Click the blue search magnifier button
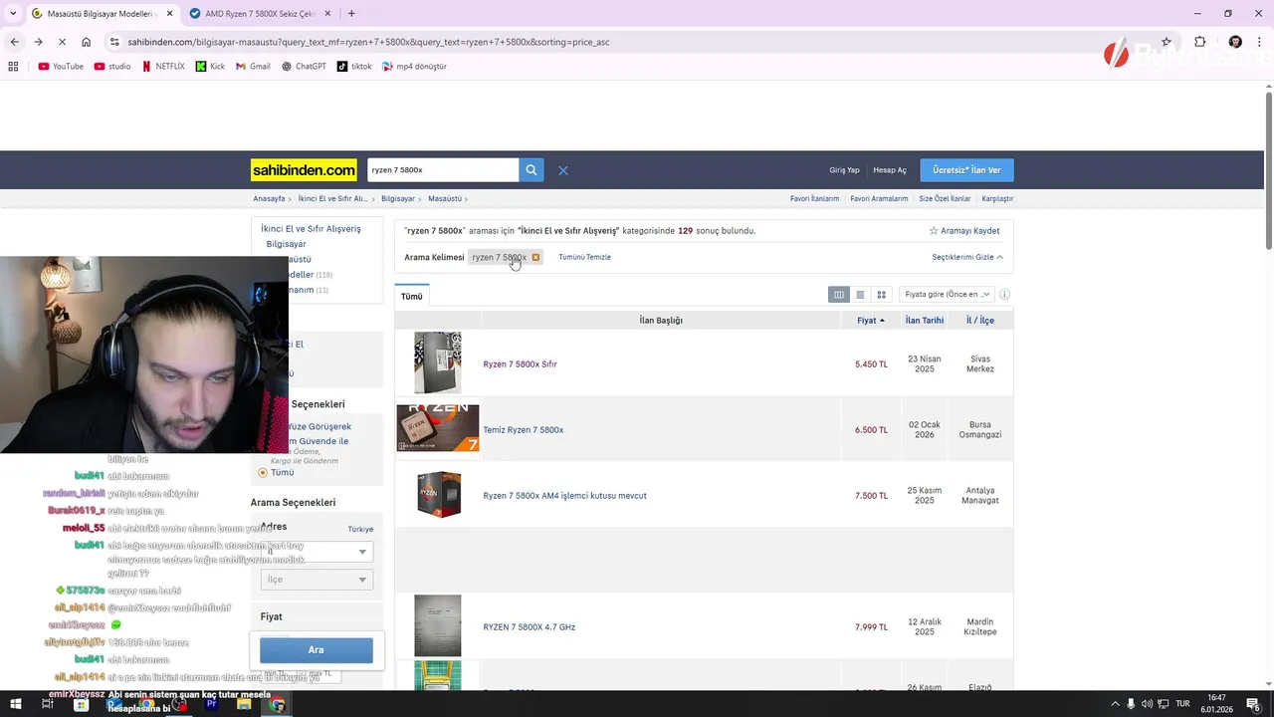 coord(531,170)
